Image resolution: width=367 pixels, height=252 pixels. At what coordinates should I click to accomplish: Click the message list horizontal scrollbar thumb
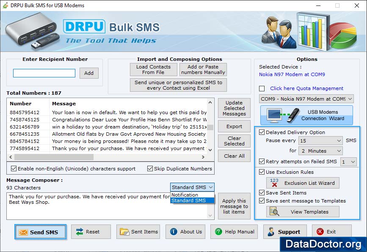pos(54,157)
